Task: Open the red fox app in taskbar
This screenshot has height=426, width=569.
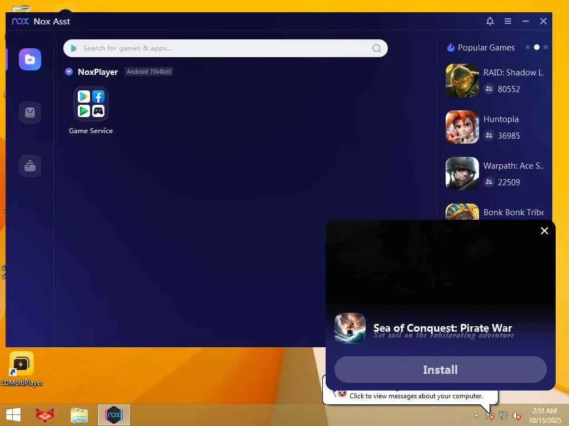Action: point(45,415)
